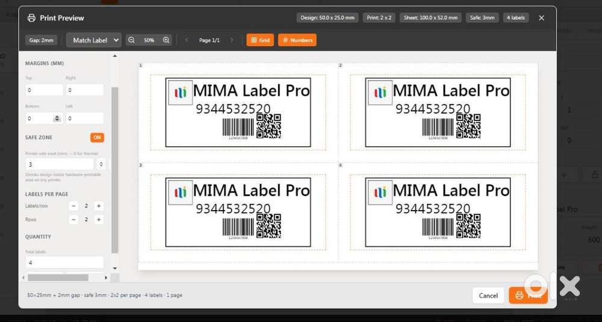Decrease Labels/row with minus button

pyautogui.click(x=73, y=206)
